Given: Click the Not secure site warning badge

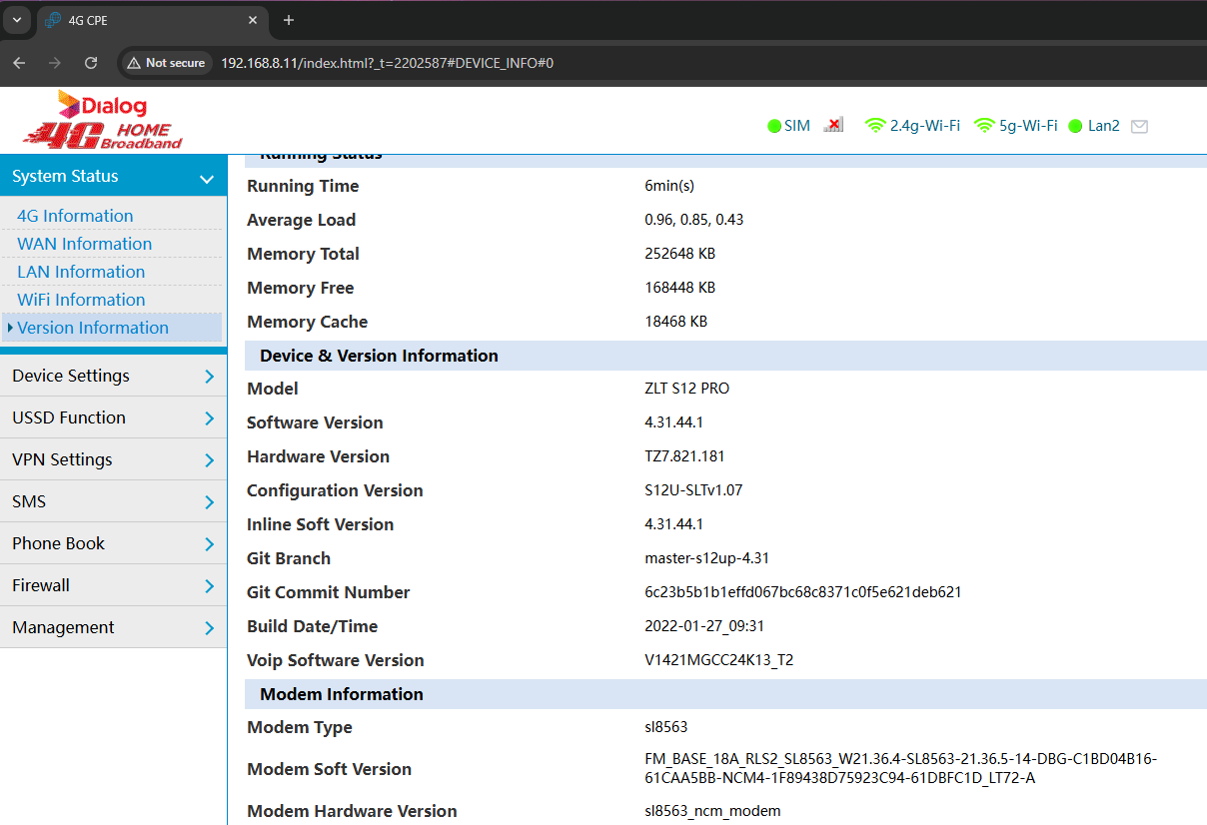Looking at the screenshot, I should click(x=165, y=63).
